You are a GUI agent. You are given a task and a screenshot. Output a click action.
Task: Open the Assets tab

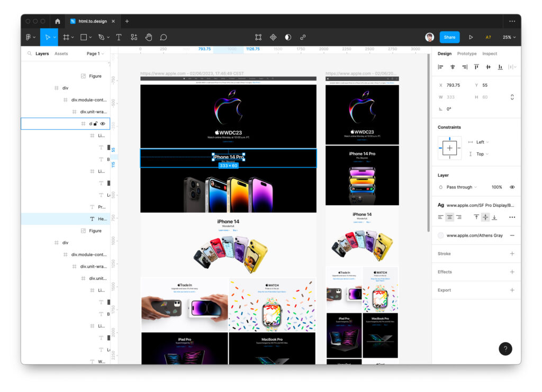(61, 53)
